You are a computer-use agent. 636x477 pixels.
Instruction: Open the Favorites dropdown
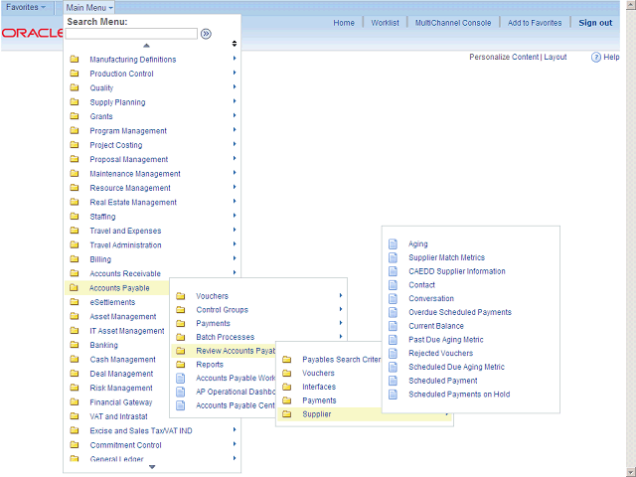26,7
